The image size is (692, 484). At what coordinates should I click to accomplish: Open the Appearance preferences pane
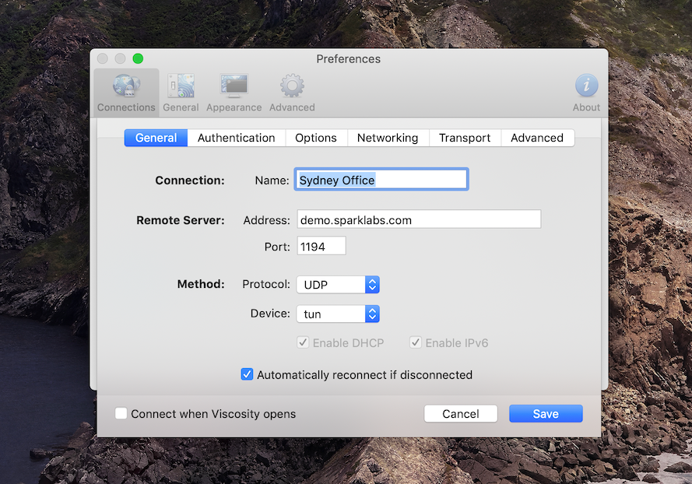(x=234, y=92)
